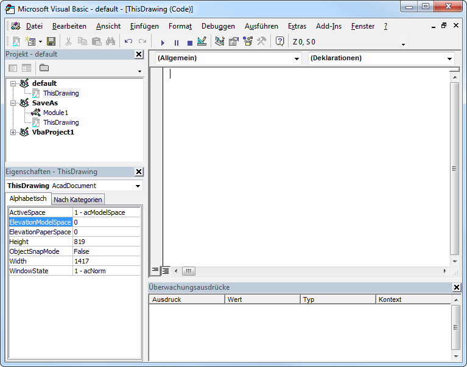Expand the VbaProject1 tree node
The height and width of the screenshot is (367, 467).
[x=13, y=132]
